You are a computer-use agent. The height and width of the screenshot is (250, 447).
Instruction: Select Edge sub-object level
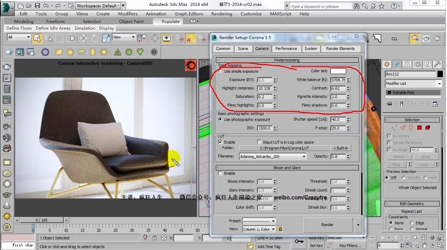coord(403,127)
